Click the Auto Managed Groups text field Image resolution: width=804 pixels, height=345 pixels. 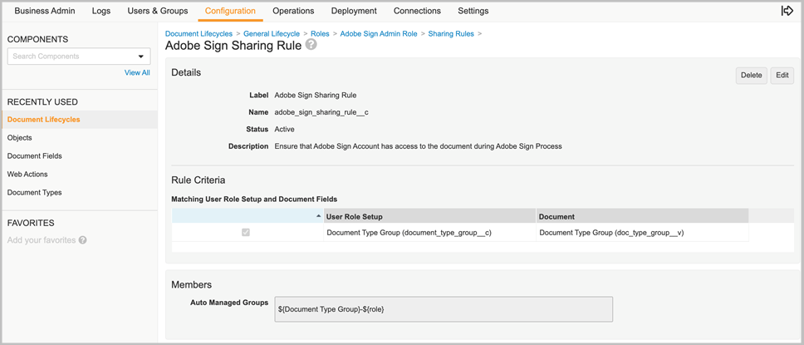[x=444, y=309]
